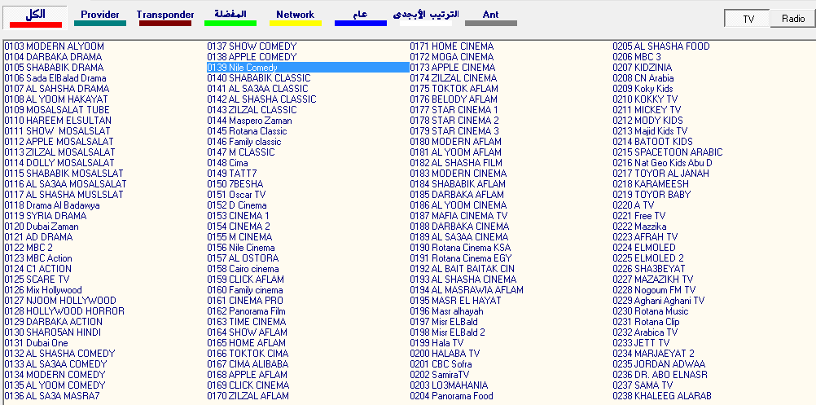Choose channel 0206 MBC 3
The width and height of the screenshot is (816, 405).
click(x=637, y=57)
